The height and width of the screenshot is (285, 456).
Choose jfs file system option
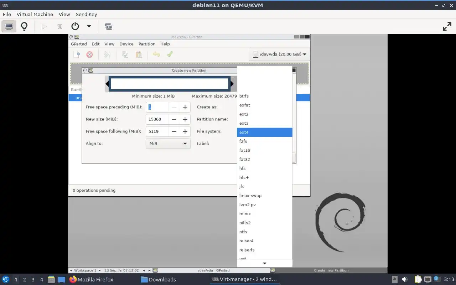[265, 187]
